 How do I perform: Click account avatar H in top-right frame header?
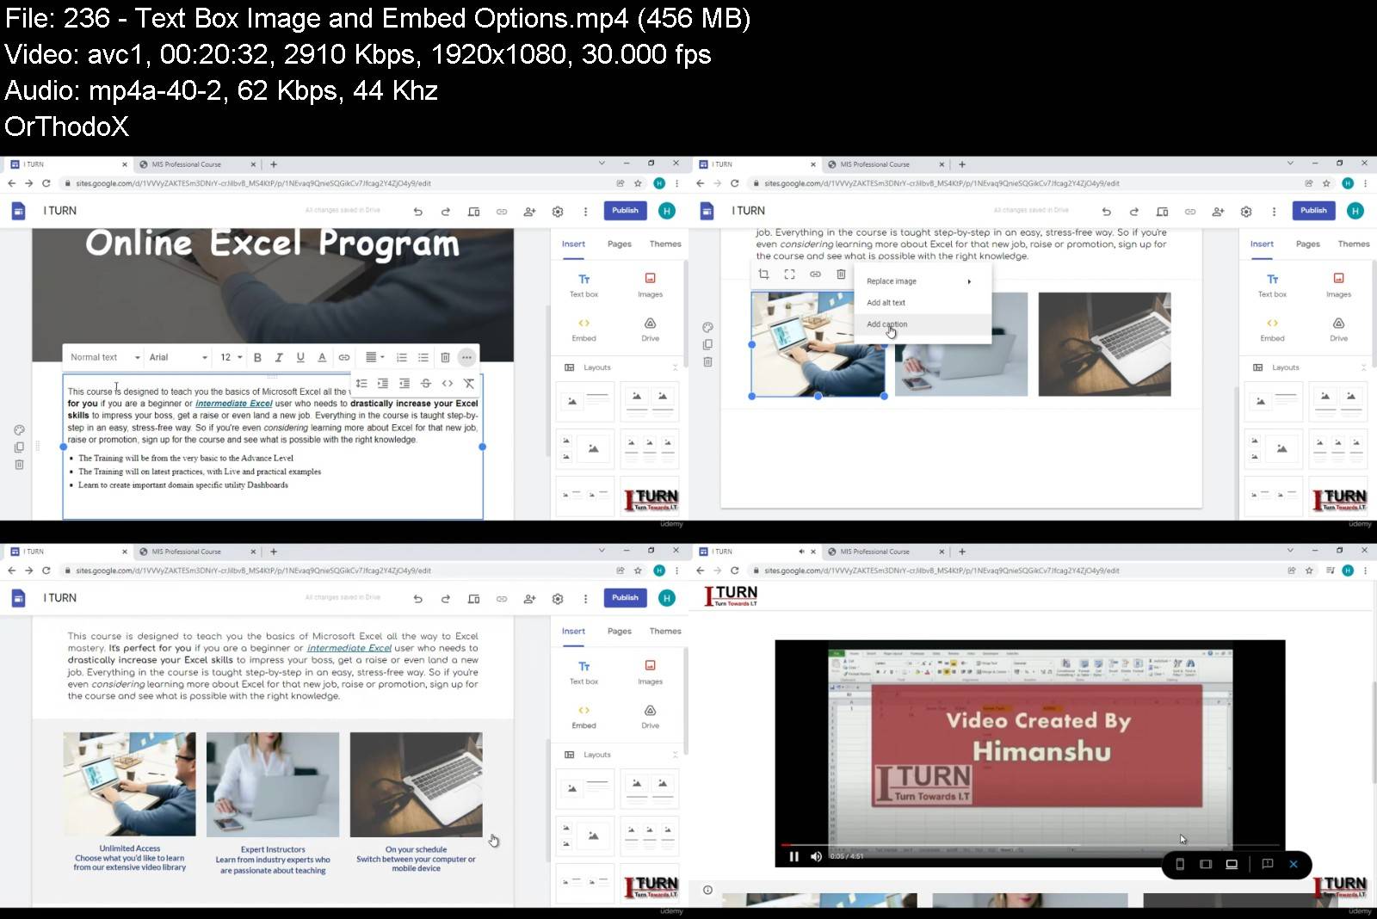point(1355,211)
